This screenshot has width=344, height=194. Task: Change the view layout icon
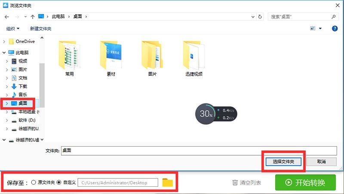point(313,28)
